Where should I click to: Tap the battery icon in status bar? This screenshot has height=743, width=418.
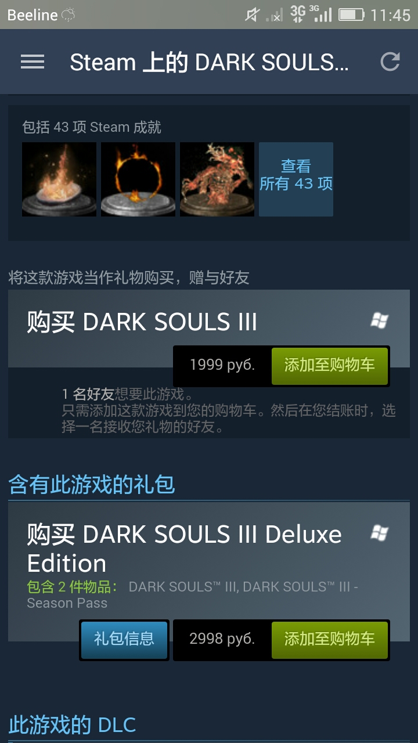click(x=351, y=15)
